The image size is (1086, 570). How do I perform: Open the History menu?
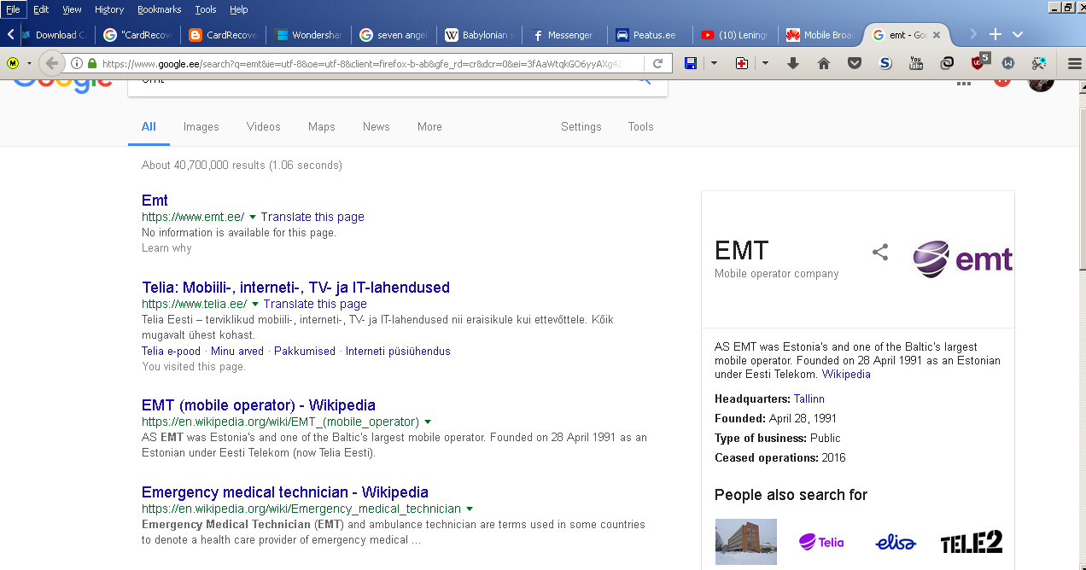tap(109, 9)
